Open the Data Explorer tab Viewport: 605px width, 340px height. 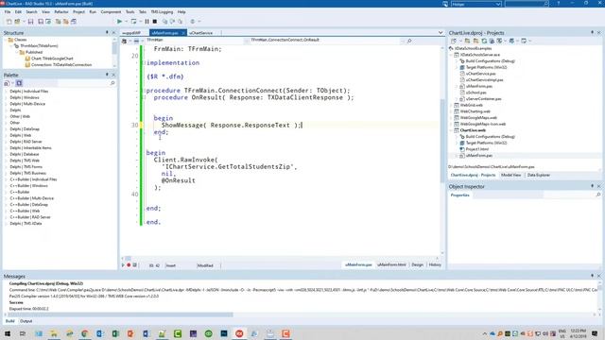(x=539, y=175)
